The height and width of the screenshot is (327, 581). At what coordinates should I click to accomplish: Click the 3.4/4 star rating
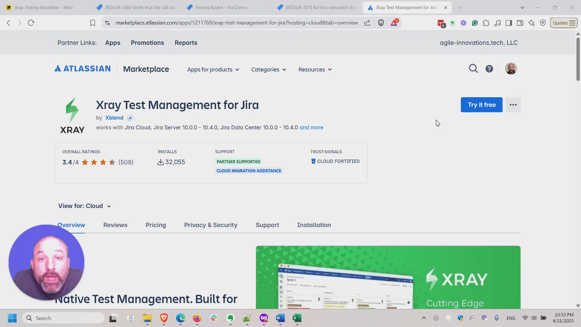[98, 162]
